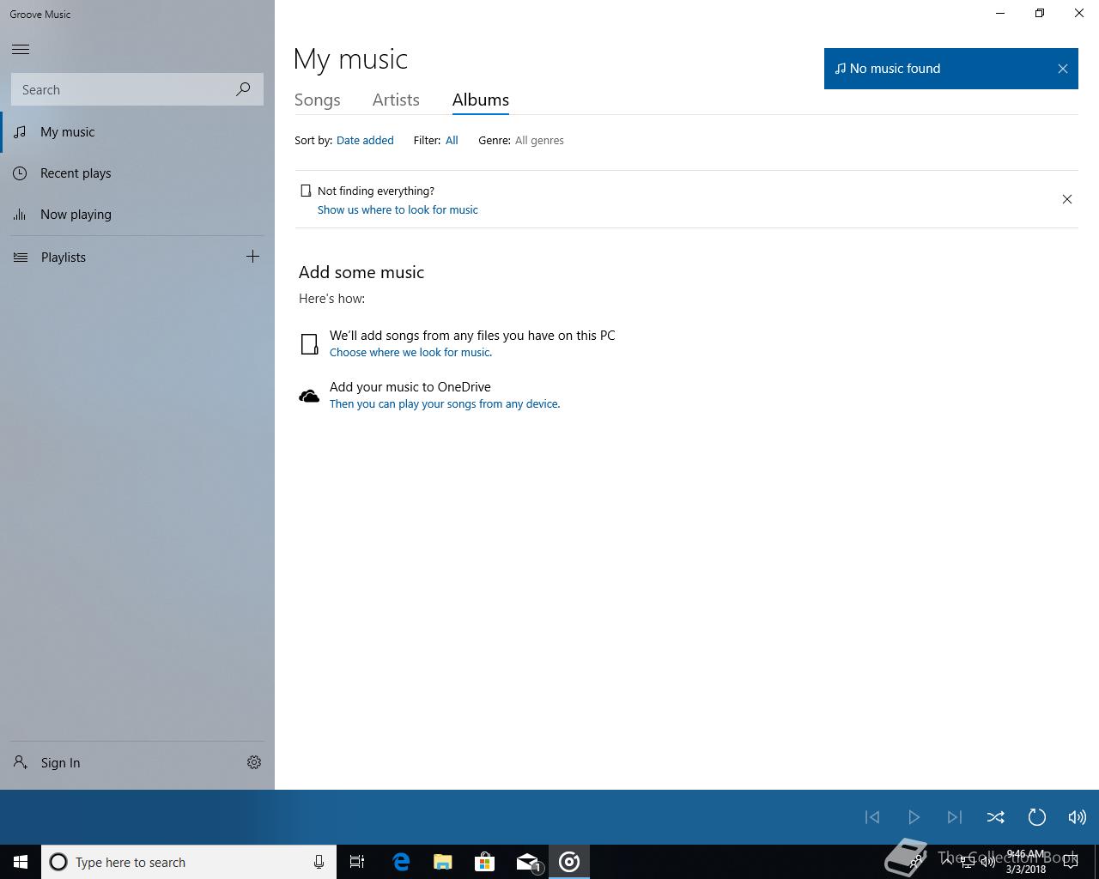Click the No music found notification
1099x879 pixels.
point(951,69)
